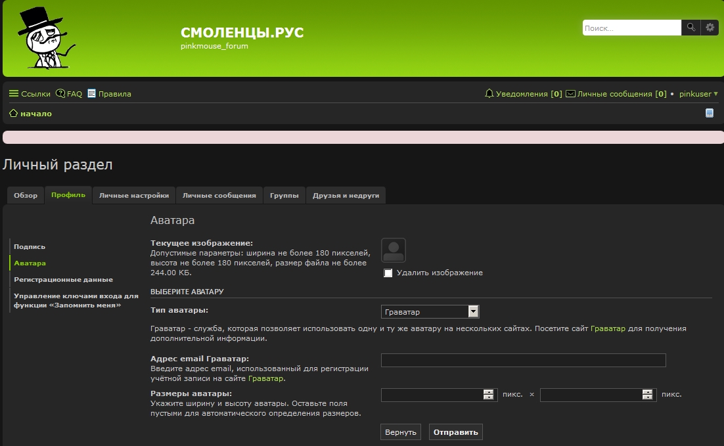Open Личные сообщения envelope link
The image size is (724, 446).
point(616,94)
